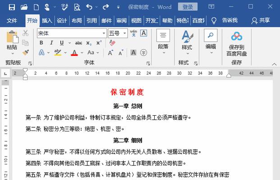
Task: Open the Aa change case menu
Action: coord(93,53)
